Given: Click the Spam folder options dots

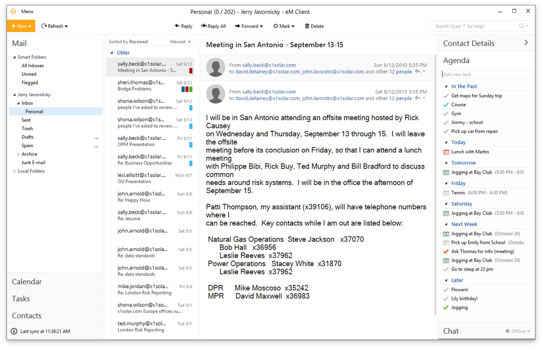Looking at the screenshot, I should coord(96,146).
